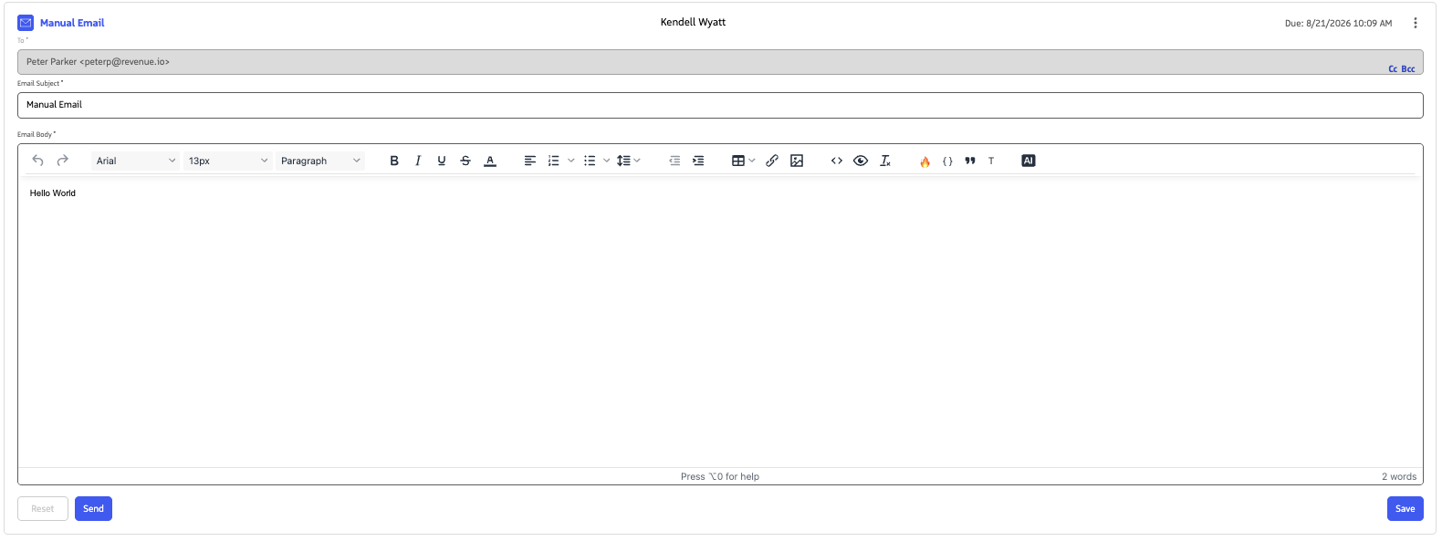The image size is (1442, 541).
Task: Preview the email with eye icon
Action: tap(861, 161)
